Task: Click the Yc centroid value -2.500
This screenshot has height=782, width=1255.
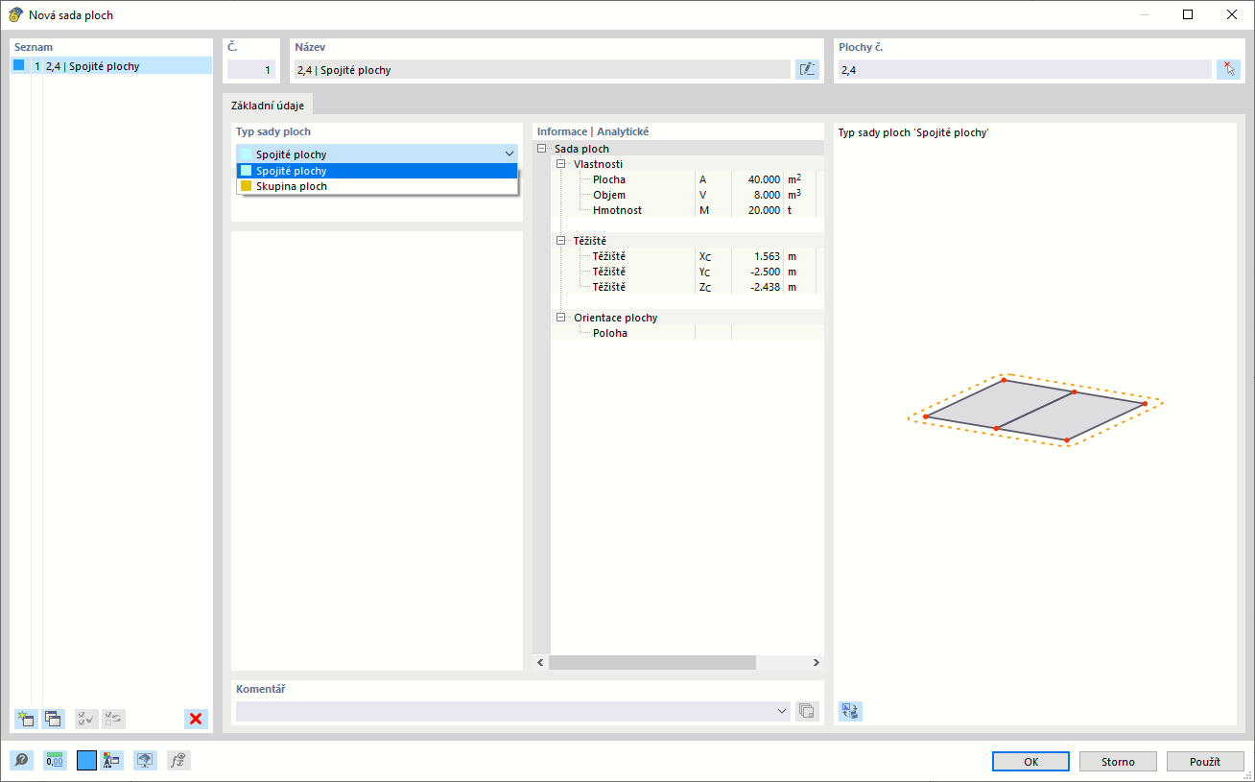Action: (765, 272)
